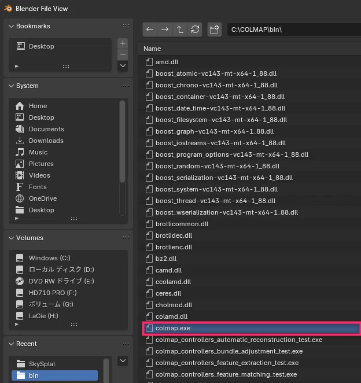The height and width of the screenshot is (383, 361).
Task: Open Fonts folder in System
Action: 66,187
